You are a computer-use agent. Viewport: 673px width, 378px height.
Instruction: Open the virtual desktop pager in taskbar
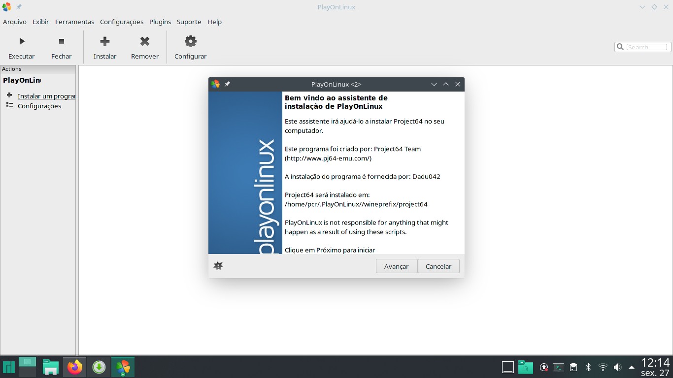27,367
